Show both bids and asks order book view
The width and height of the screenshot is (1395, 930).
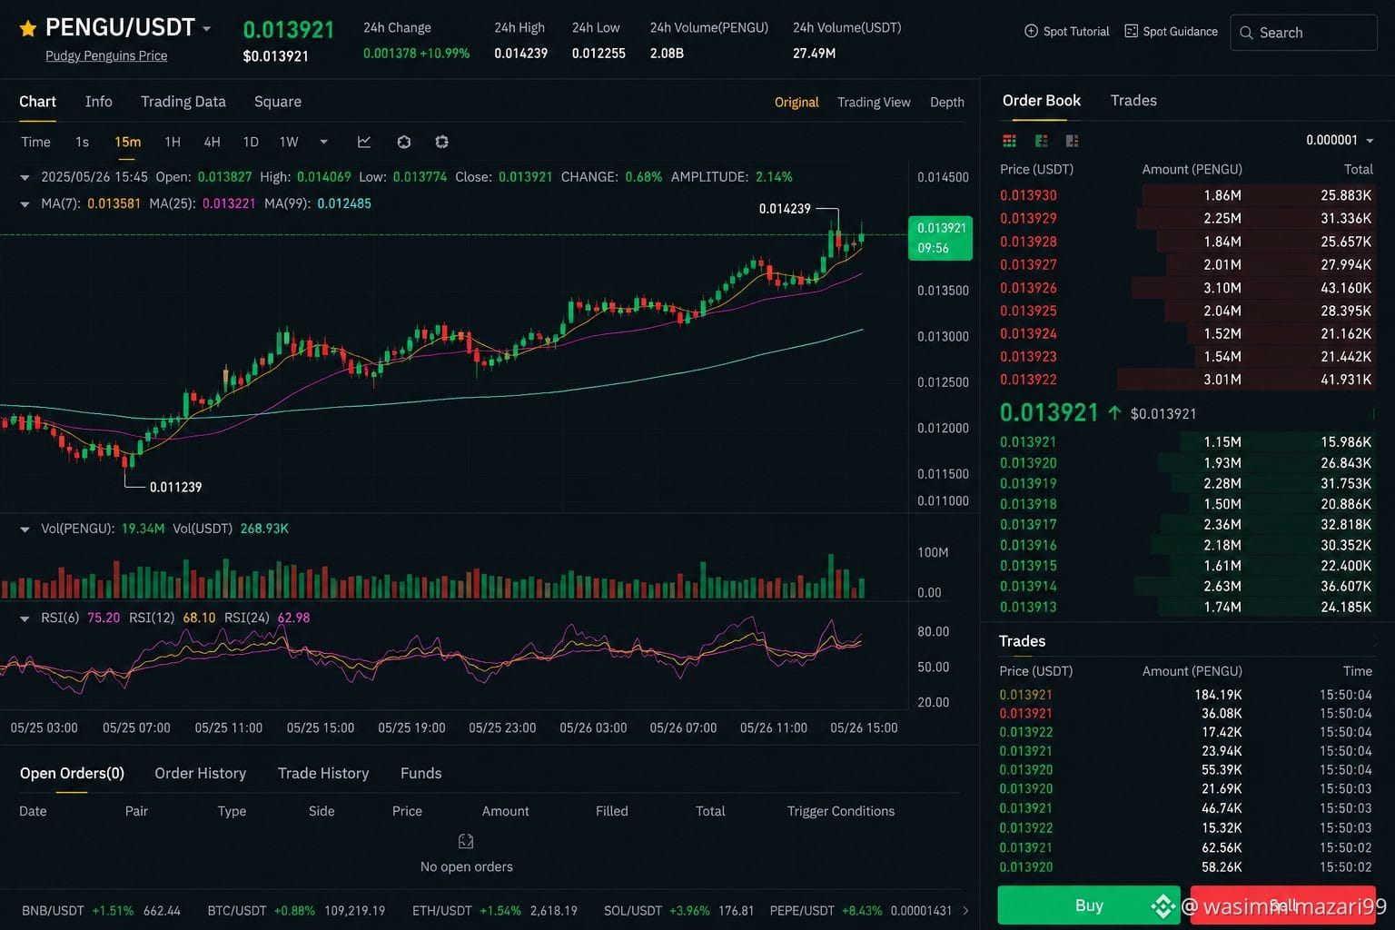pos(1009,141)
